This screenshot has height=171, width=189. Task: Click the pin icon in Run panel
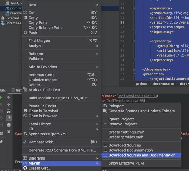[x=1, y=142]
